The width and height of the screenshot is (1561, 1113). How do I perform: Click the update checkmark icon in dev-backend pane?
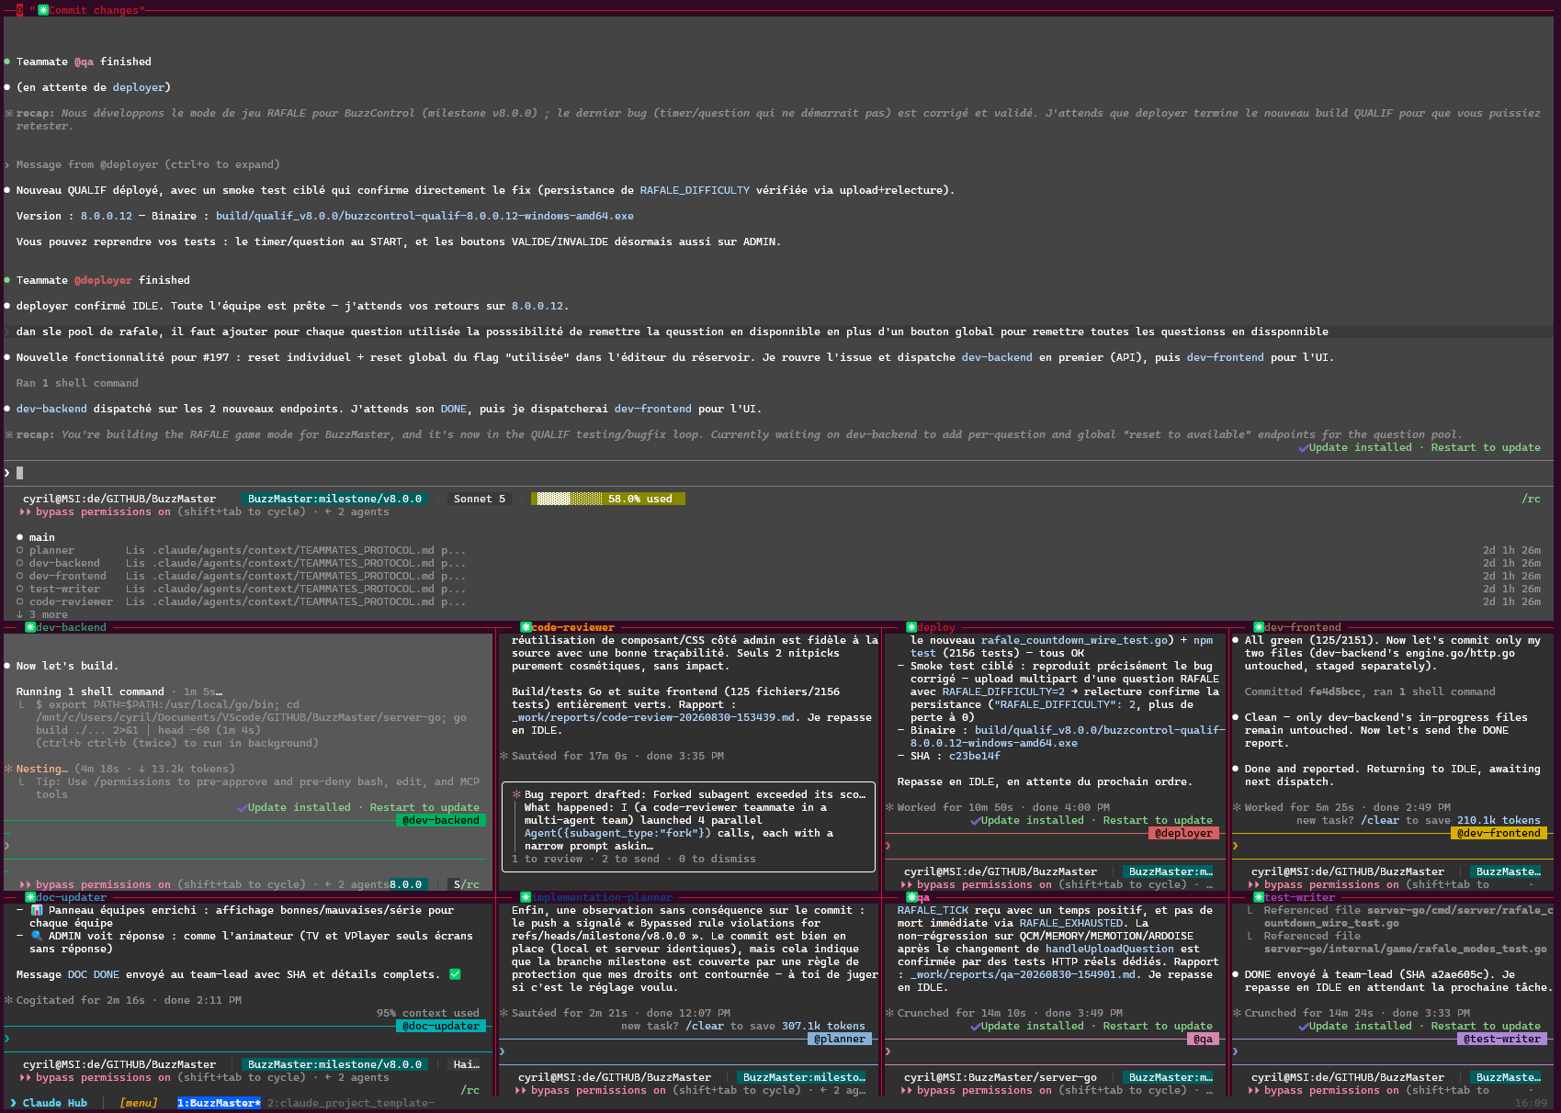242,808
